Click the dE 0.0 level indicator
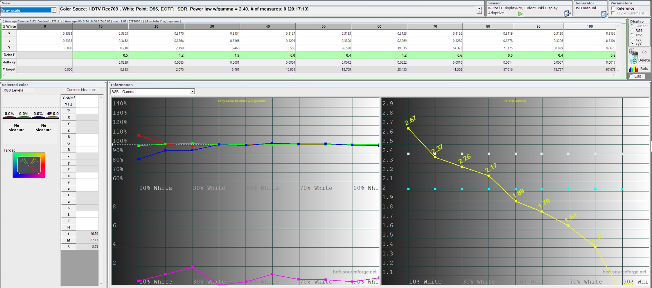 point(52,114)
